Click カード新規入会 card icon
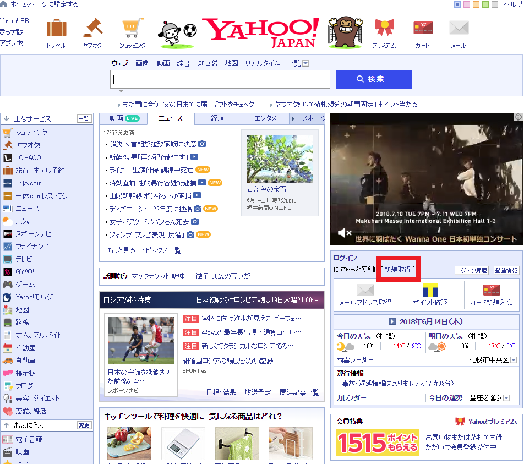 pos(491,290)
